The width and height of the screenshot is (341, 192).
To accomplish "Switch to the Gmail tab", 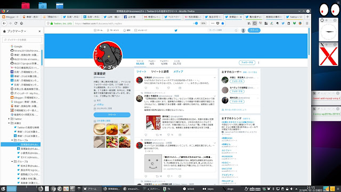I will [153, 17].
